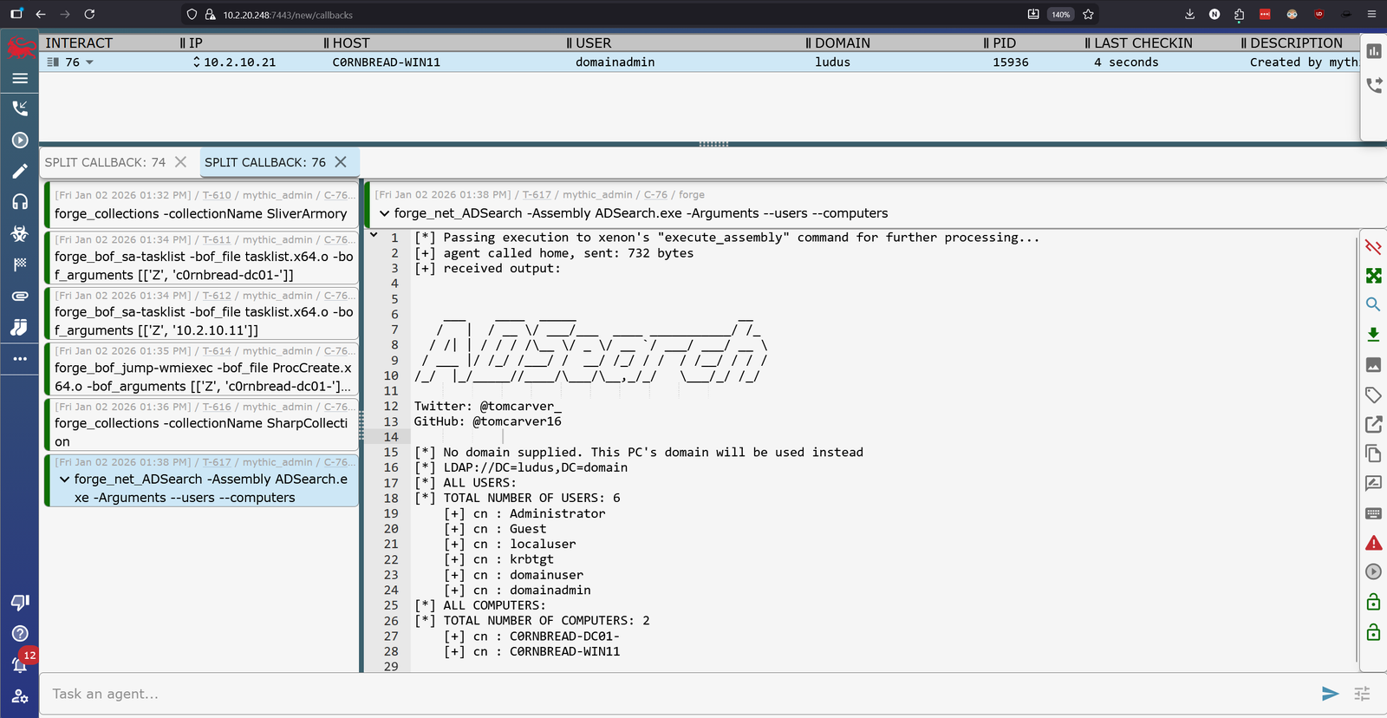Click the thumbs-down feedback icon
1387x718 pixels.
coord(20,602)
